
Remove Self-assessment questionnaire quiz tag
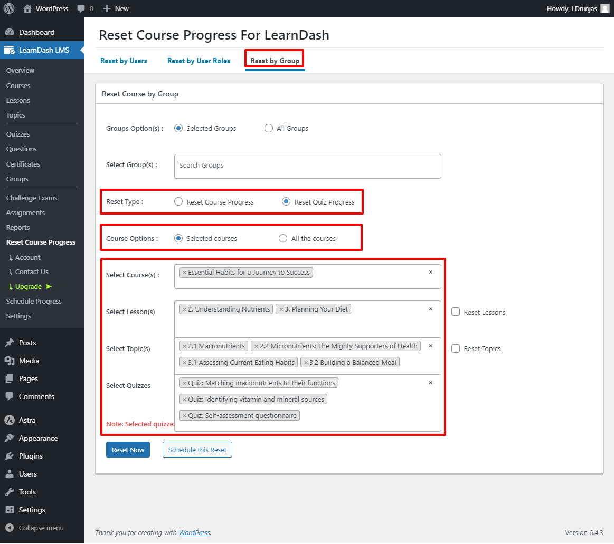[184, 416]
